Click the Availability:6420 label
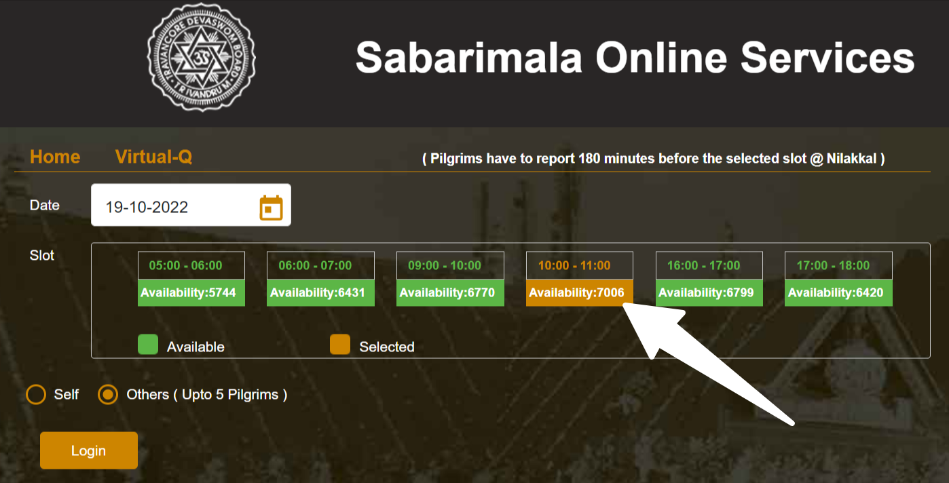Image resolution: width=949 pixels, height=483 pixels. pyautogui.click(x=838, y=293)
